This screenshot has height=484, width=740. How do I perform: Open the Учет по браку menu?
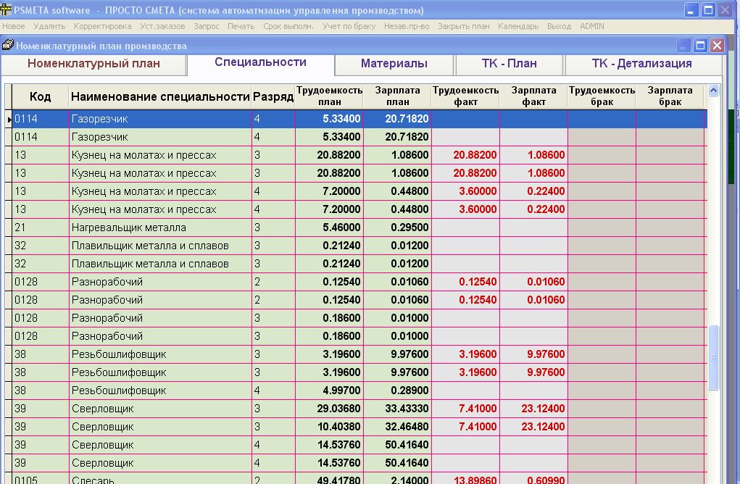click(349, 26)
